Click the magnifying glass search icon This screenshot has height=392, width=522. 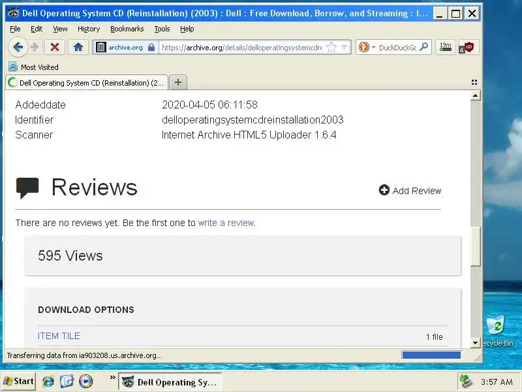coord(423,47)
